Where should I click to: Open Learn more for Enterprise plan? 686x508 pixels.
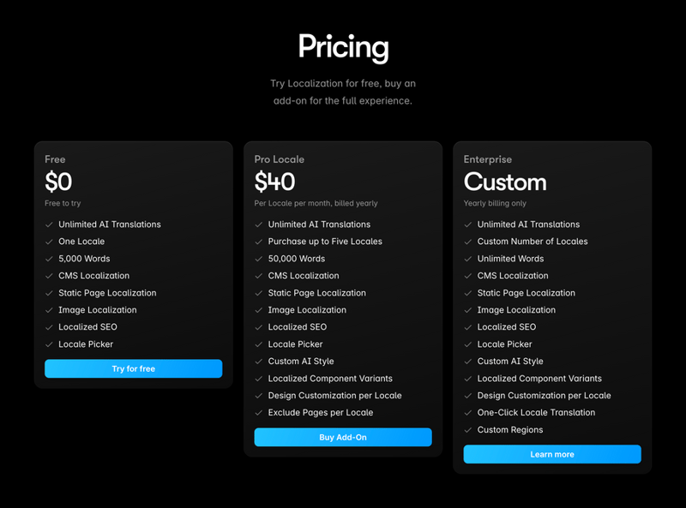(x=552, y=454)
